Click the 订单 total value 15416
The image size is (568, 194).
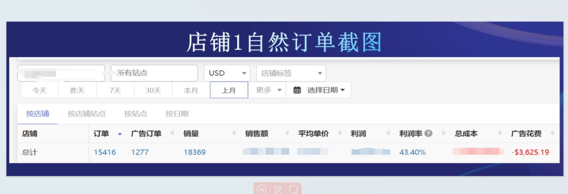[x=105, y=152]
